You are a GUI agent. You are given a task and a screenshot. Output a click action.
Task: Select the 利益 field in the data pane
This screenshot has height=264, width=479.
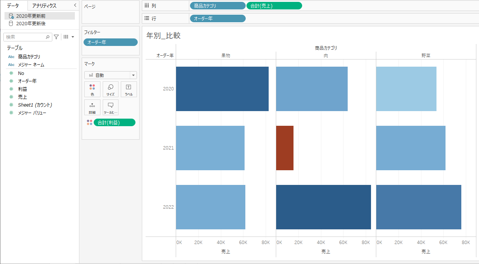pos(22,89)
